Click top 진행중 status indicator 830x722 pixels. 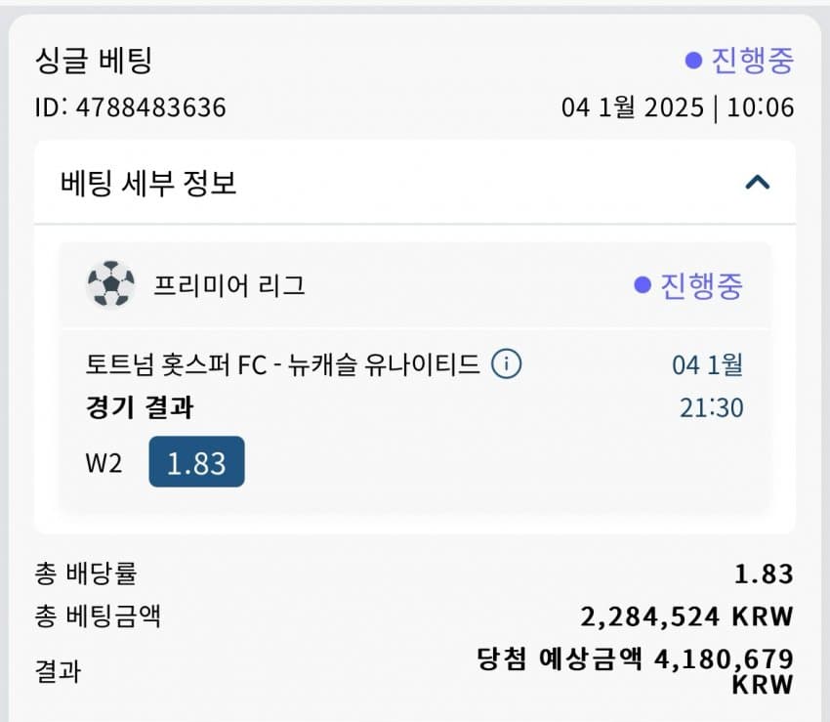739,61
